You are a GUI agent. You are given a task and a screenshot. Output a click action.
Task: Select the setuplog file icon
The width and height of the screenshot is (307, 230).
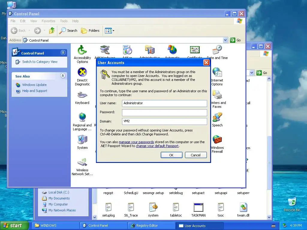pyautogui.click(x=108, y=210)
